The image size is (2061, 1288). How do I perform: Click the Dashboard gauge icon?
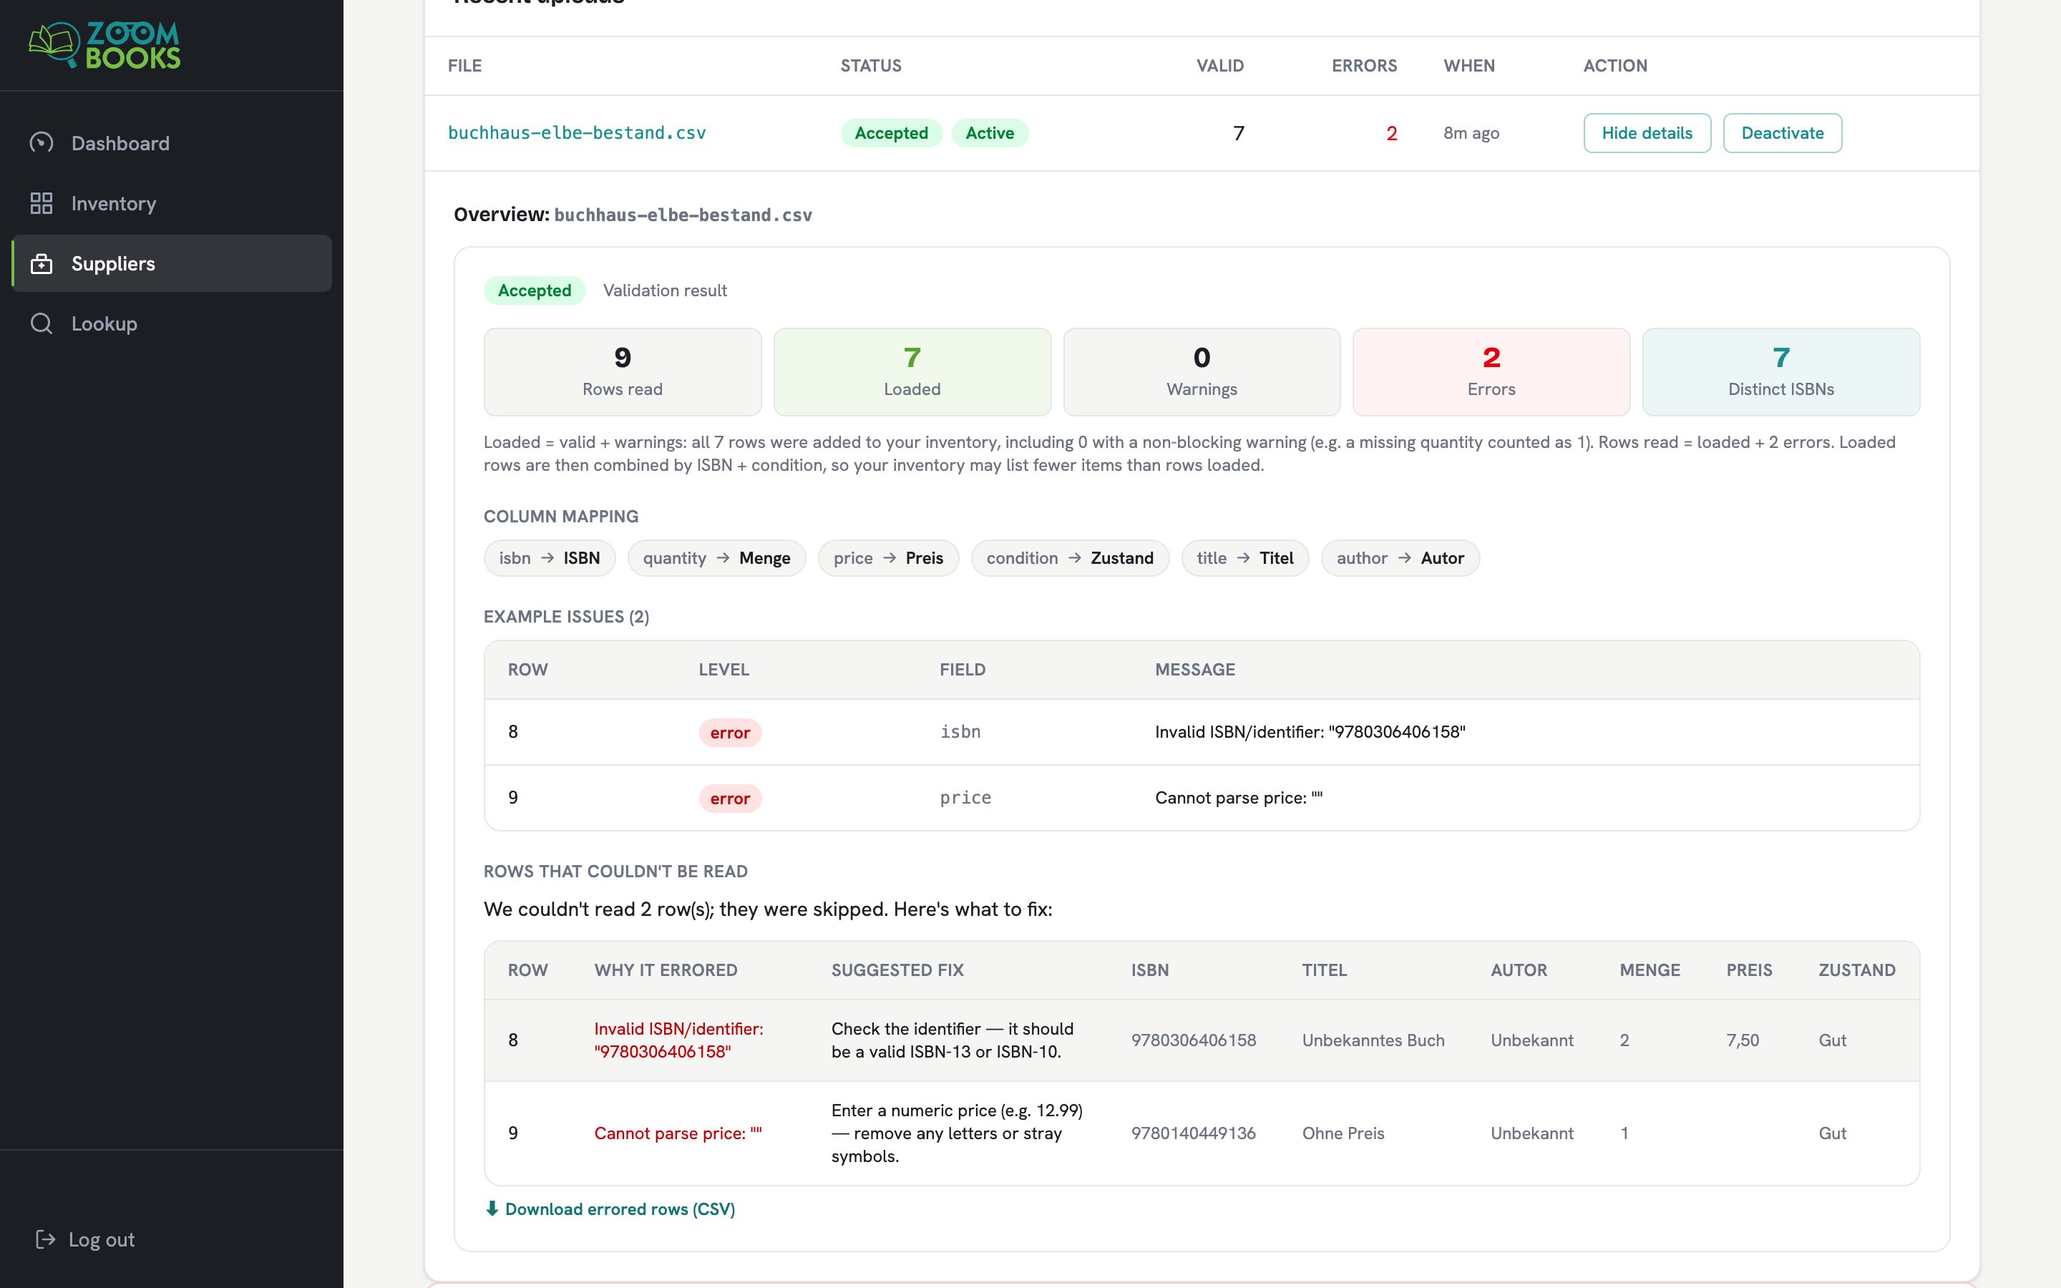(42, 142)
